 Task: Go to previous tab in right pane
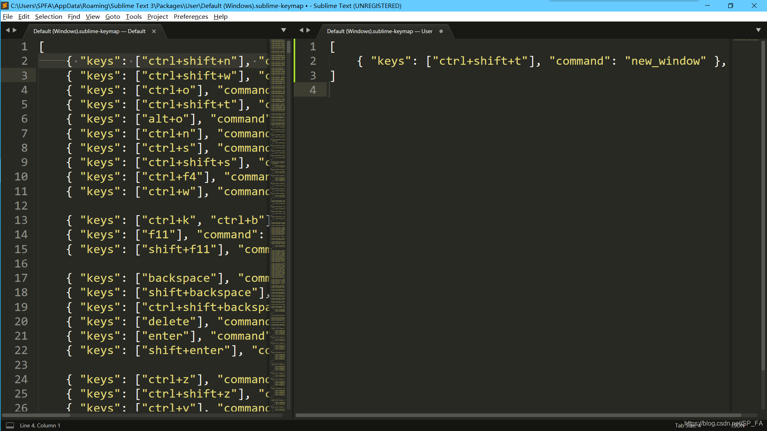pos(301,30)
